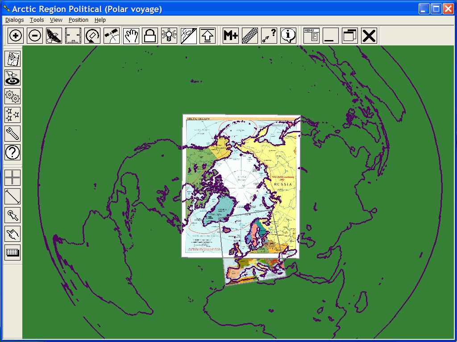Screen dimensions: 457x342
Task: Click the rotate map icon
Action: click(x=92, y=36)
